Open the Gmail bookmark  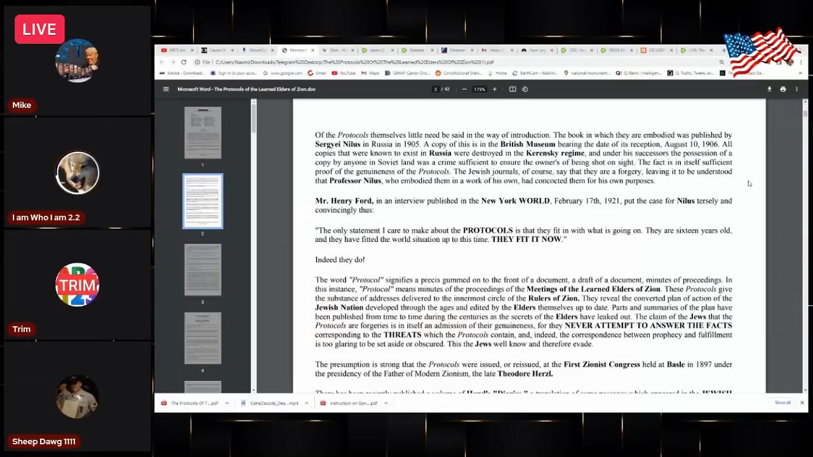318,73
